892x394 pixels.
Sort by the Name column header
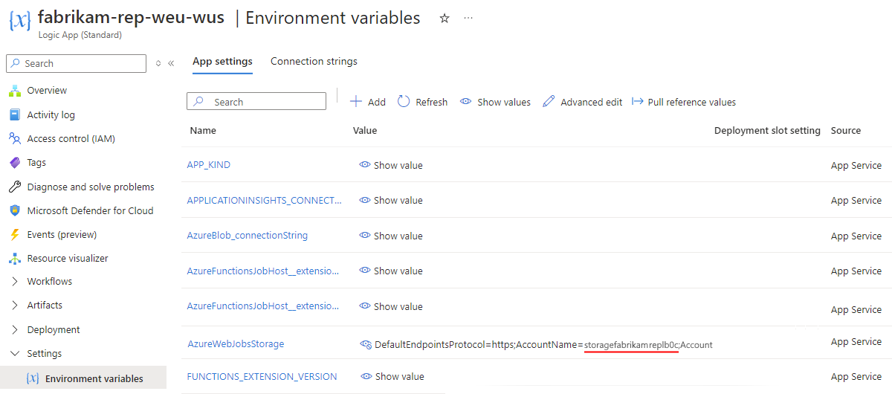click(203, 131)
